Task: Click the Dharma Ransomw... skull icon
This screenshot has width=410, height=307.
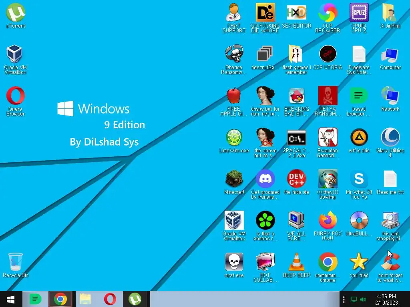Action: click(x=234, y=54)
